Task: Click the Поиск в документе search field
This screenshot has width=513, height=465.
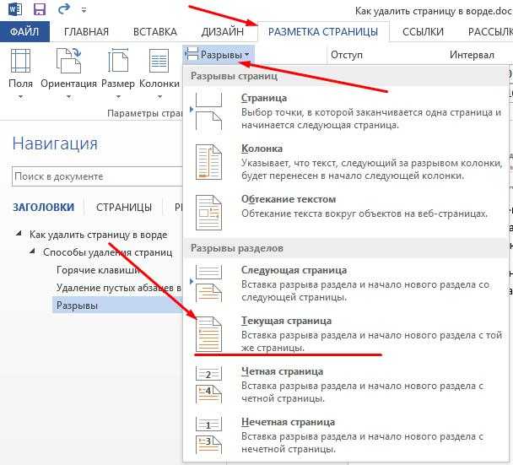Action: (x=97, y=176)
